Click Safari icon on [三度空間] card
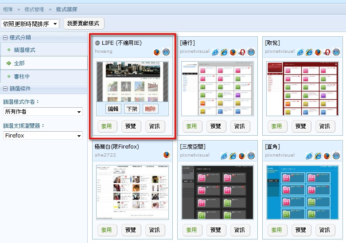The image size is (346, 243). click(251, 156)
